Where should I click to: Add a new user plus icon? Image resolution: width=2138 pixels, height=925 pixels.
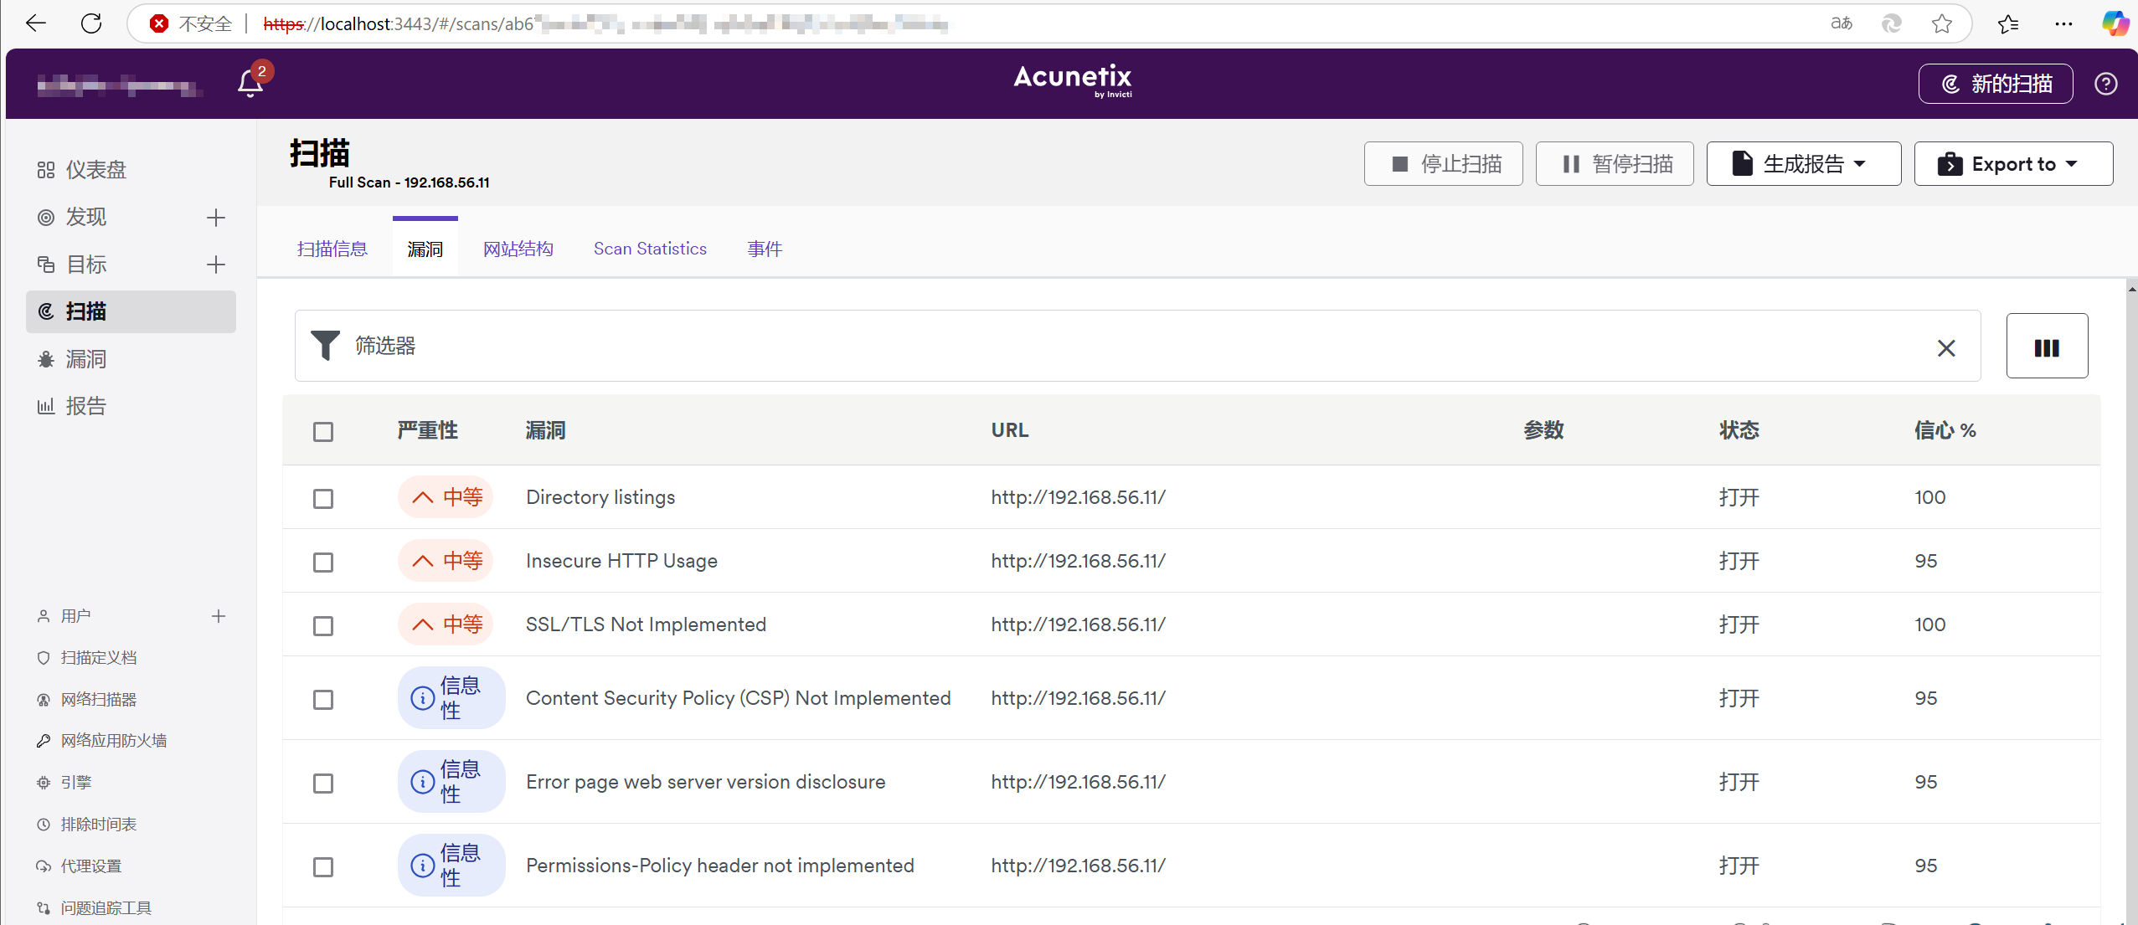219,616
